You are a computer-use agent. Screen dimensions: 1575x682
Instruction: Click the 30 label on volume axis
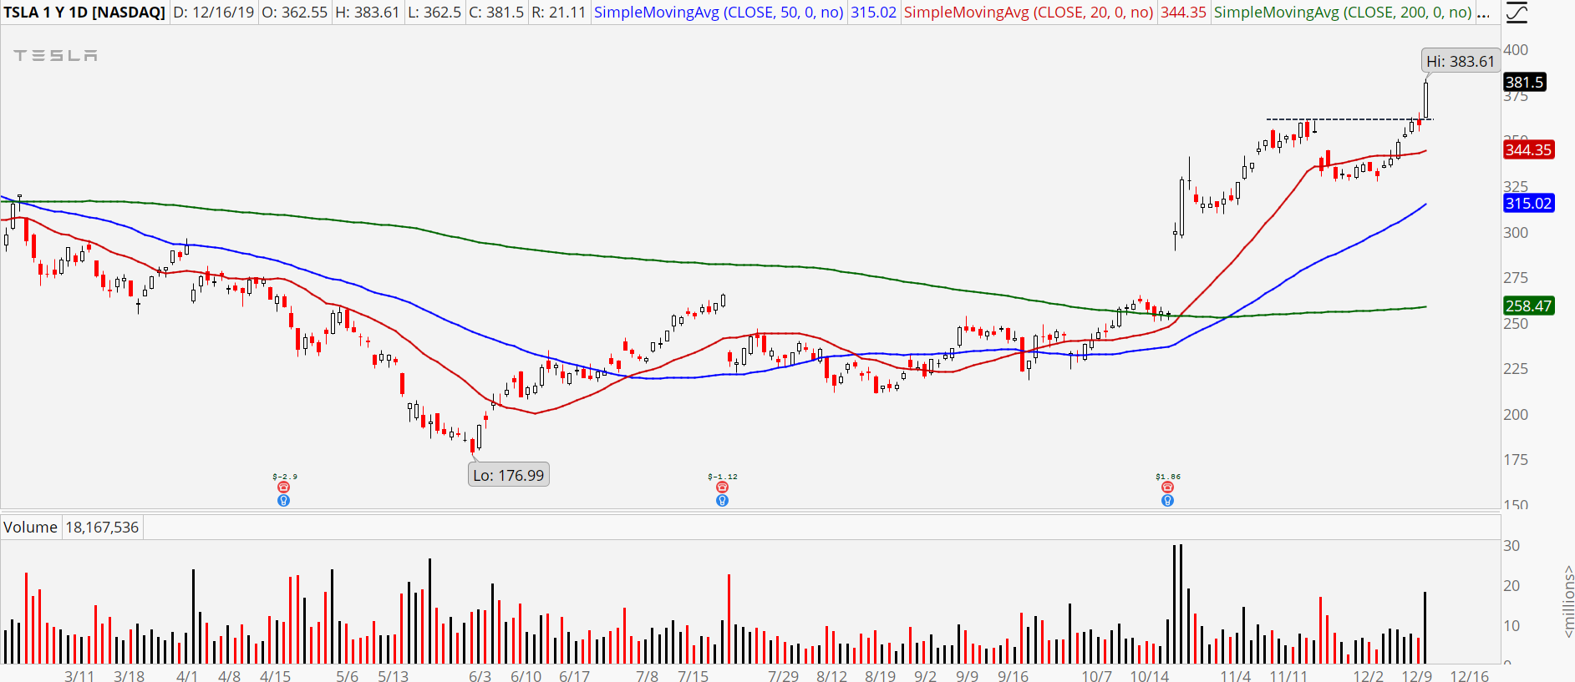(x=1511, y=546)
